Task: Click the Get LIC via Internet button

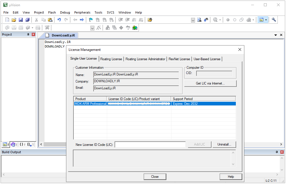Action: tap(210, 83)
